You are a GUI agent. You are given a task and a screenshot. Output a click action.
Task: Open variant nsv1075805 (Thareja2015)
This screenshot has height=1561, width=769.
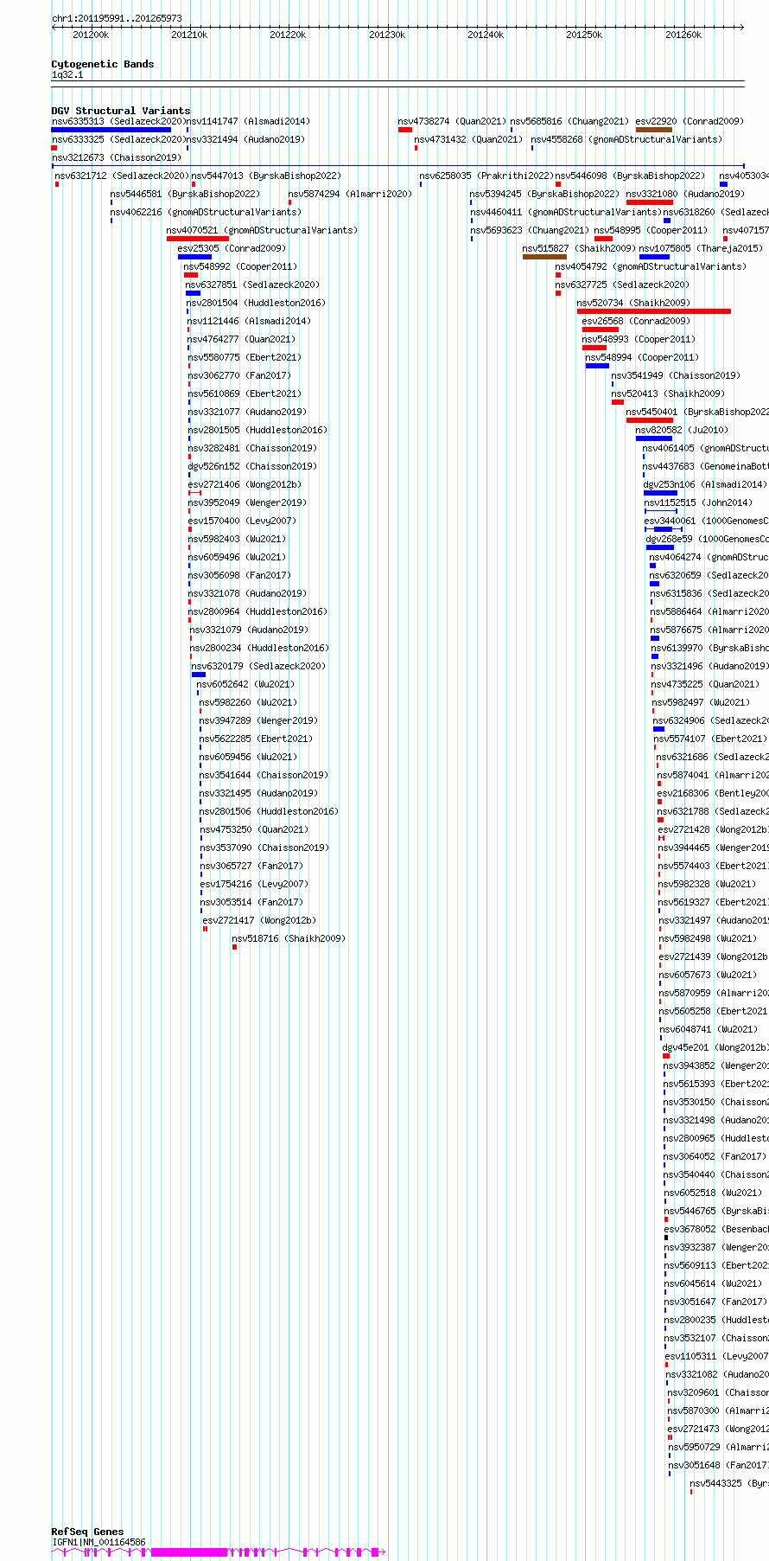tap(701, 248)
